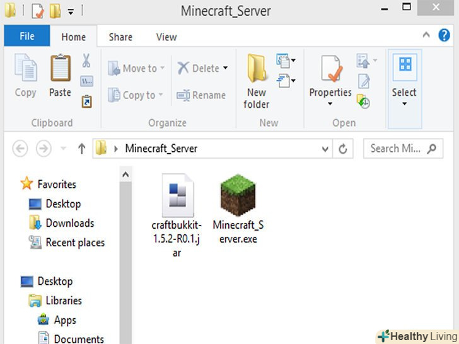Switch to the View tab
Viewport: 459px width, 344px height.
point(166,37)
